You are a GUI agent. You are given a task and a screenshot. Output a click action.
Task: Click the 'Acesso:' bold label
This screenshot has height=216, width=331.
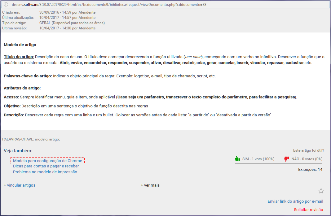coord(11,97)
